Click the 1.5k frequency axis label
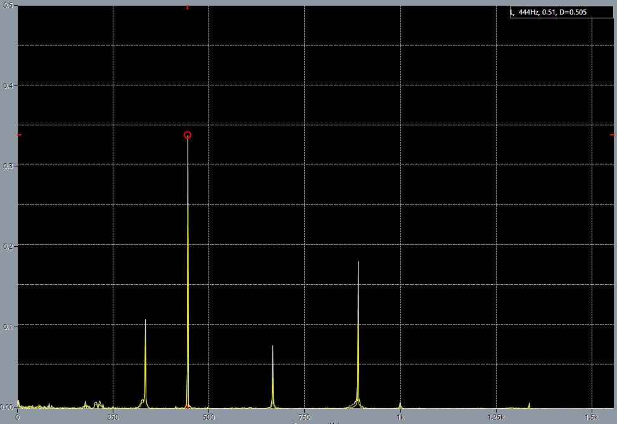 tap(591, 418)
